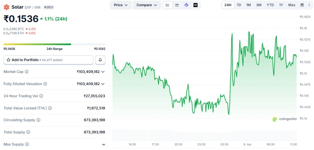Click the purple diamond chart icon
The image size is (314, 150).
tap(186, 5)
